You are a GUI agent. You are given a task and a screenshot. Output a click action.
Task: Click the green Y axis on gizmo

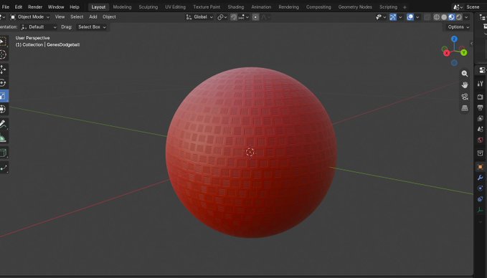point(464,52)
